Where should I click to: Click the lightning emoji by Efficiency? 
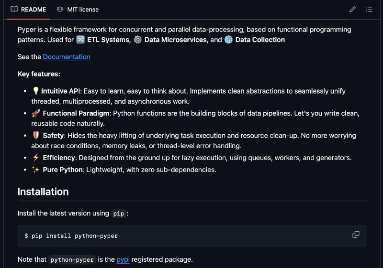(x=35, y=158)
